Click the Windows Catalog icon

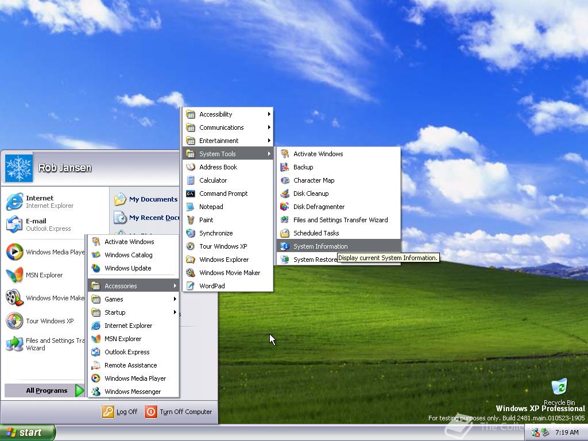96,255
